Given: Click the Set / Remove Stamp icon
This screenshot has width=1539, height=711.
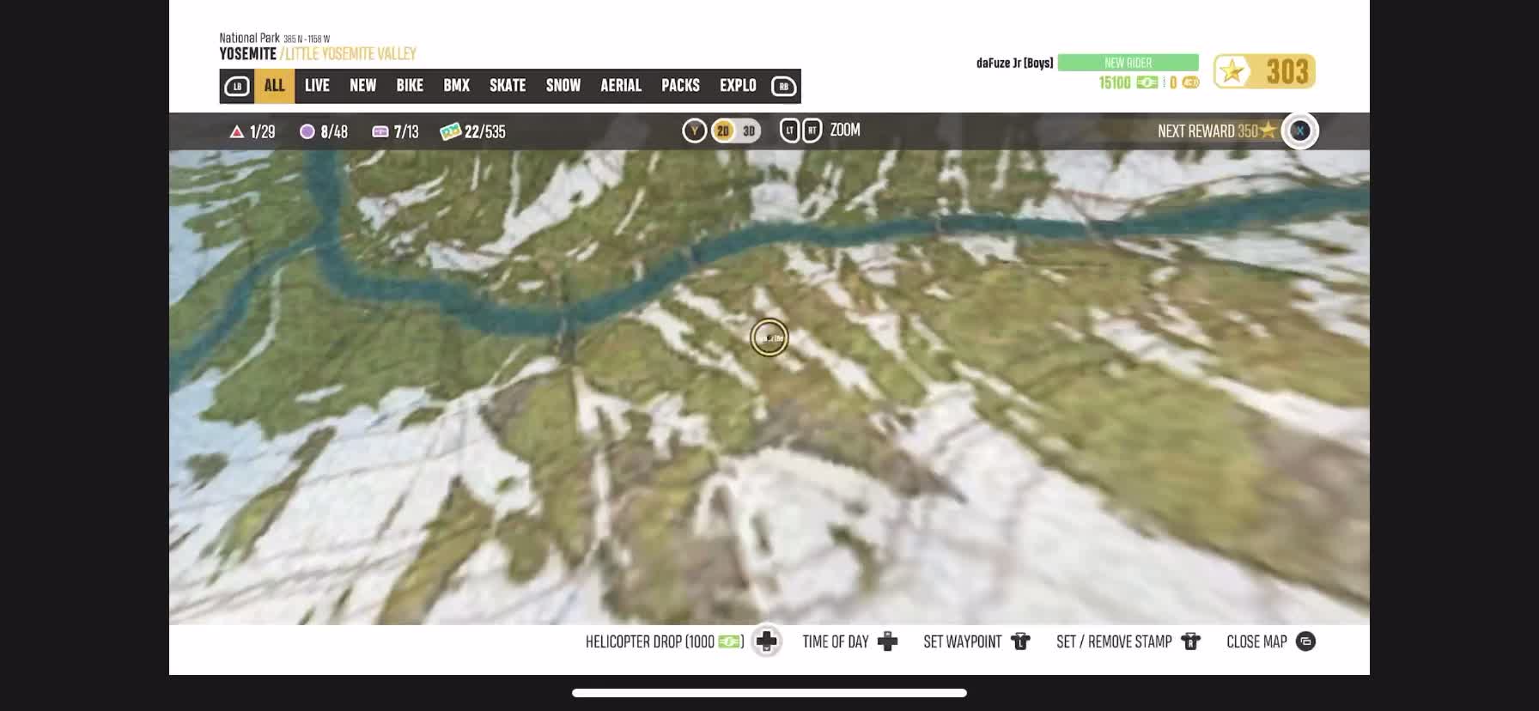Looking at the screenshot, I should point(1190,641).
